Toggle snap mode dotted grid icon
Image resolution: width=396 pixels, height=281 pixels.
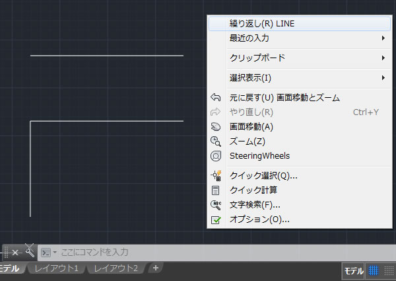point(389,271)
